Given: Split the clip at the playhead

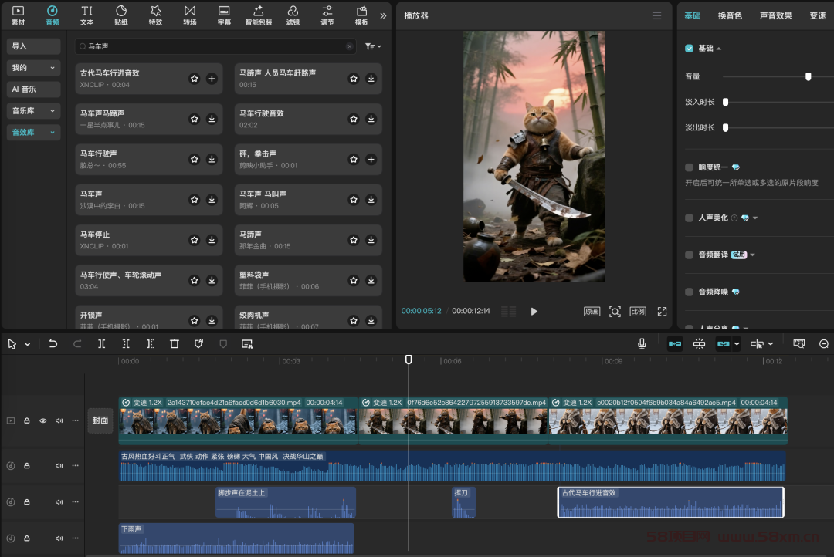Looking at the screenshot, I should pyautogui.click(x=102, y=344).
